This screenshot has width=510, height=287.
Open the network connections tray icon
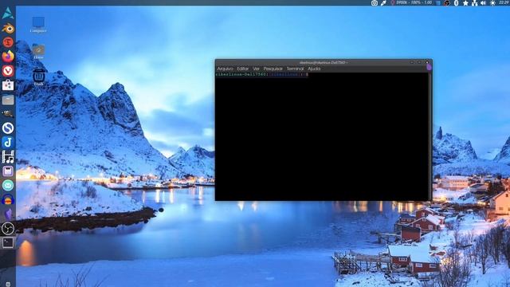[x=475, y=3]
